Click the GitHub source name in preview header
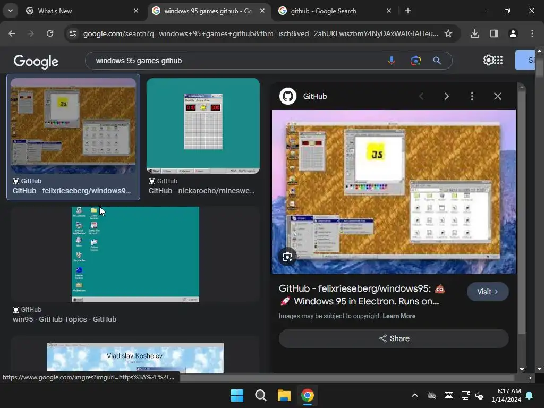The height and width of the screenshot is (408, 544). (315, 96)
